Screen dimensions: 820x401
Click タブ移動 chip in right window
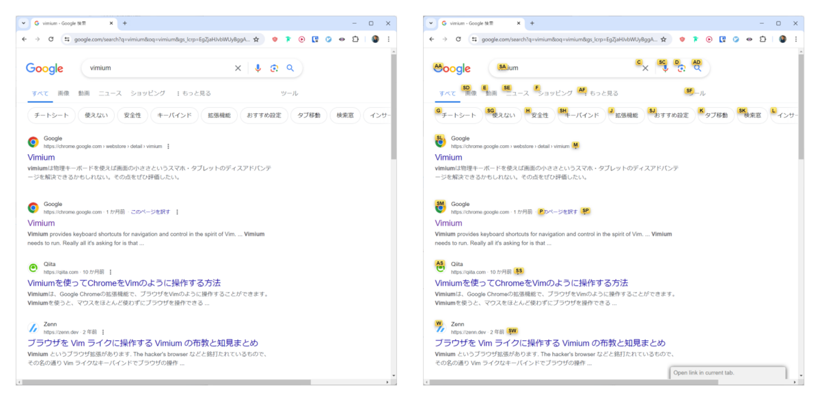(x=717, y=115)
